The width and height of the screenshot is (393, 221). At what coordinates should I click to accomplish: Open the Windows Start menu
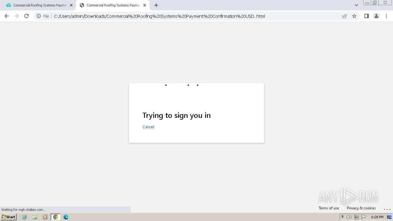[x=9, y=217]
